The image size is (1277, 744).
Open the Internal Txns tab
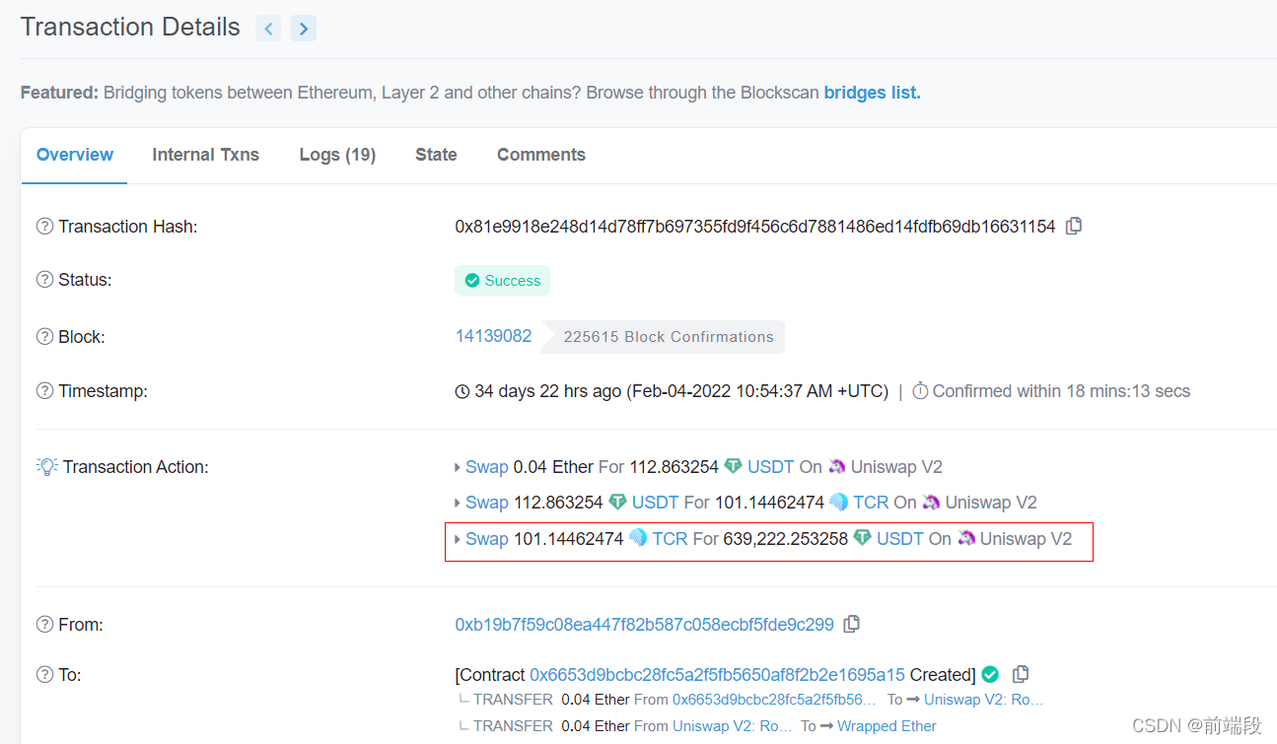click(205, 155)
